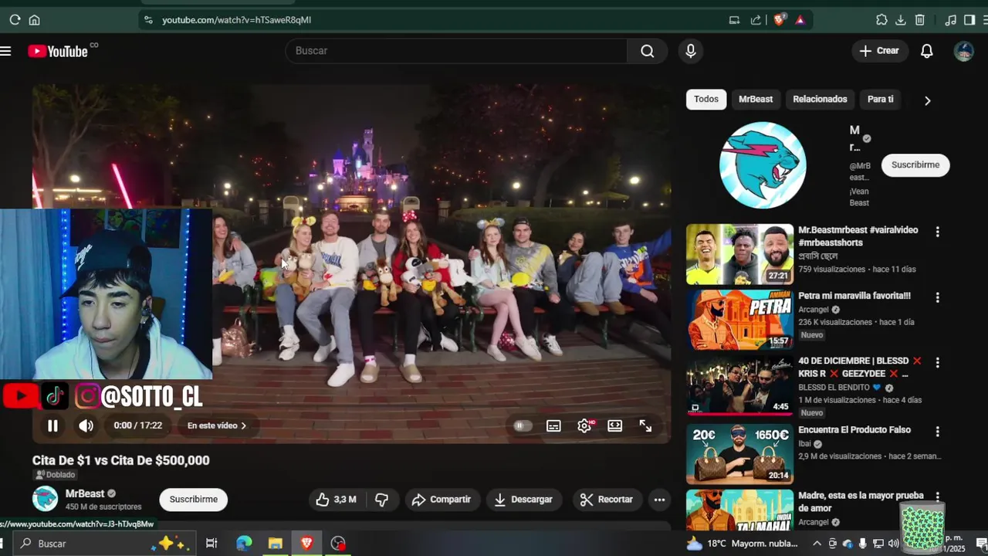This screenshot has height=556, width=988.
Task: Click the Windows taskbar Buscar search box
Action: (104, 544)
